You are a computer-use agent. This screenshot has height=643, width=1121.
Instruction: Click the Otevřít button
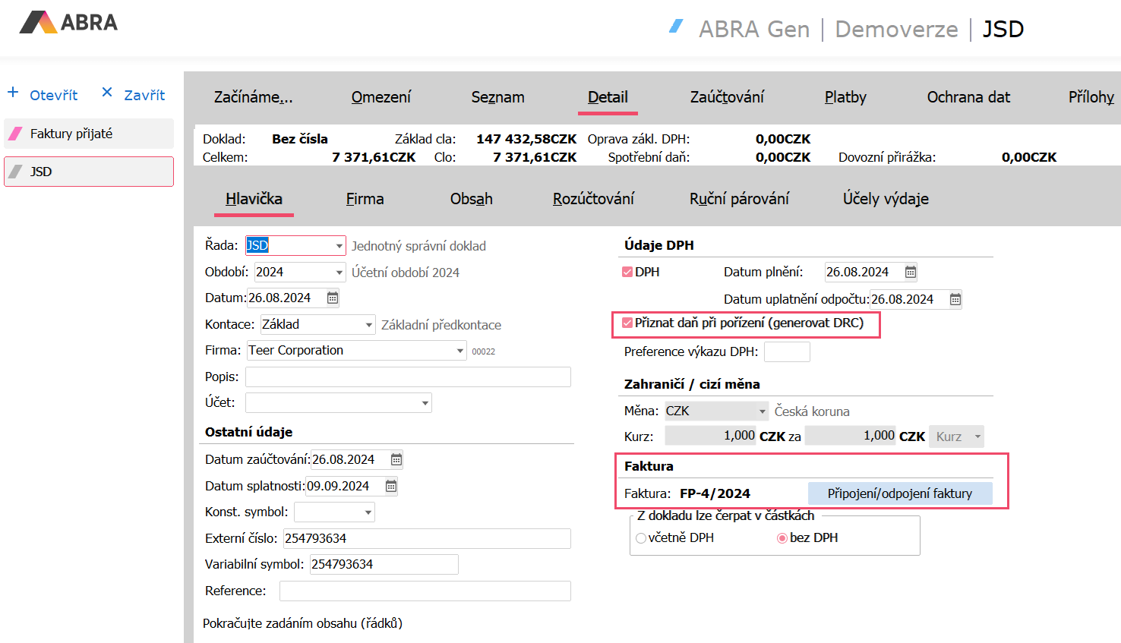pyautogui.click(x=43, y=94)
